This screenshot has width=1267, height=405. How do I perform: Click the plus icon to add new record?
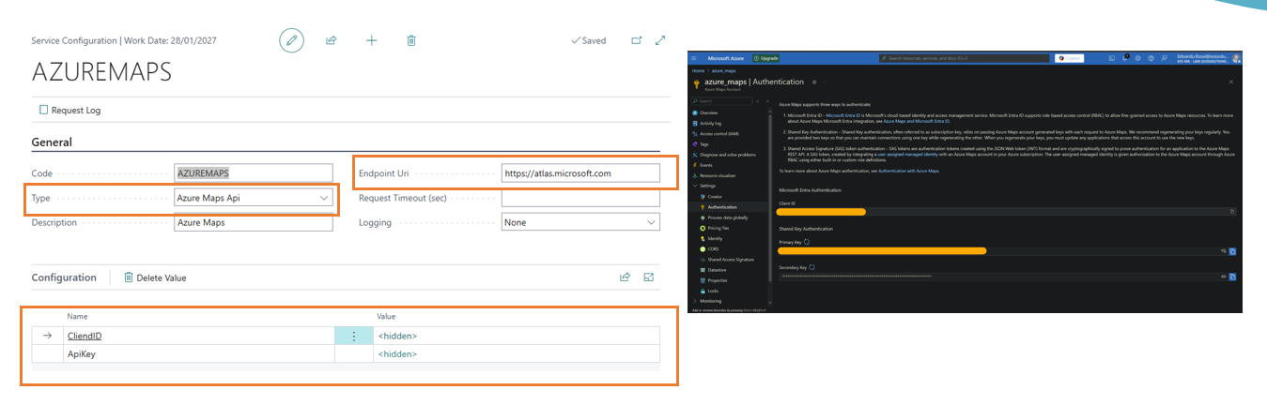(371, 40)
